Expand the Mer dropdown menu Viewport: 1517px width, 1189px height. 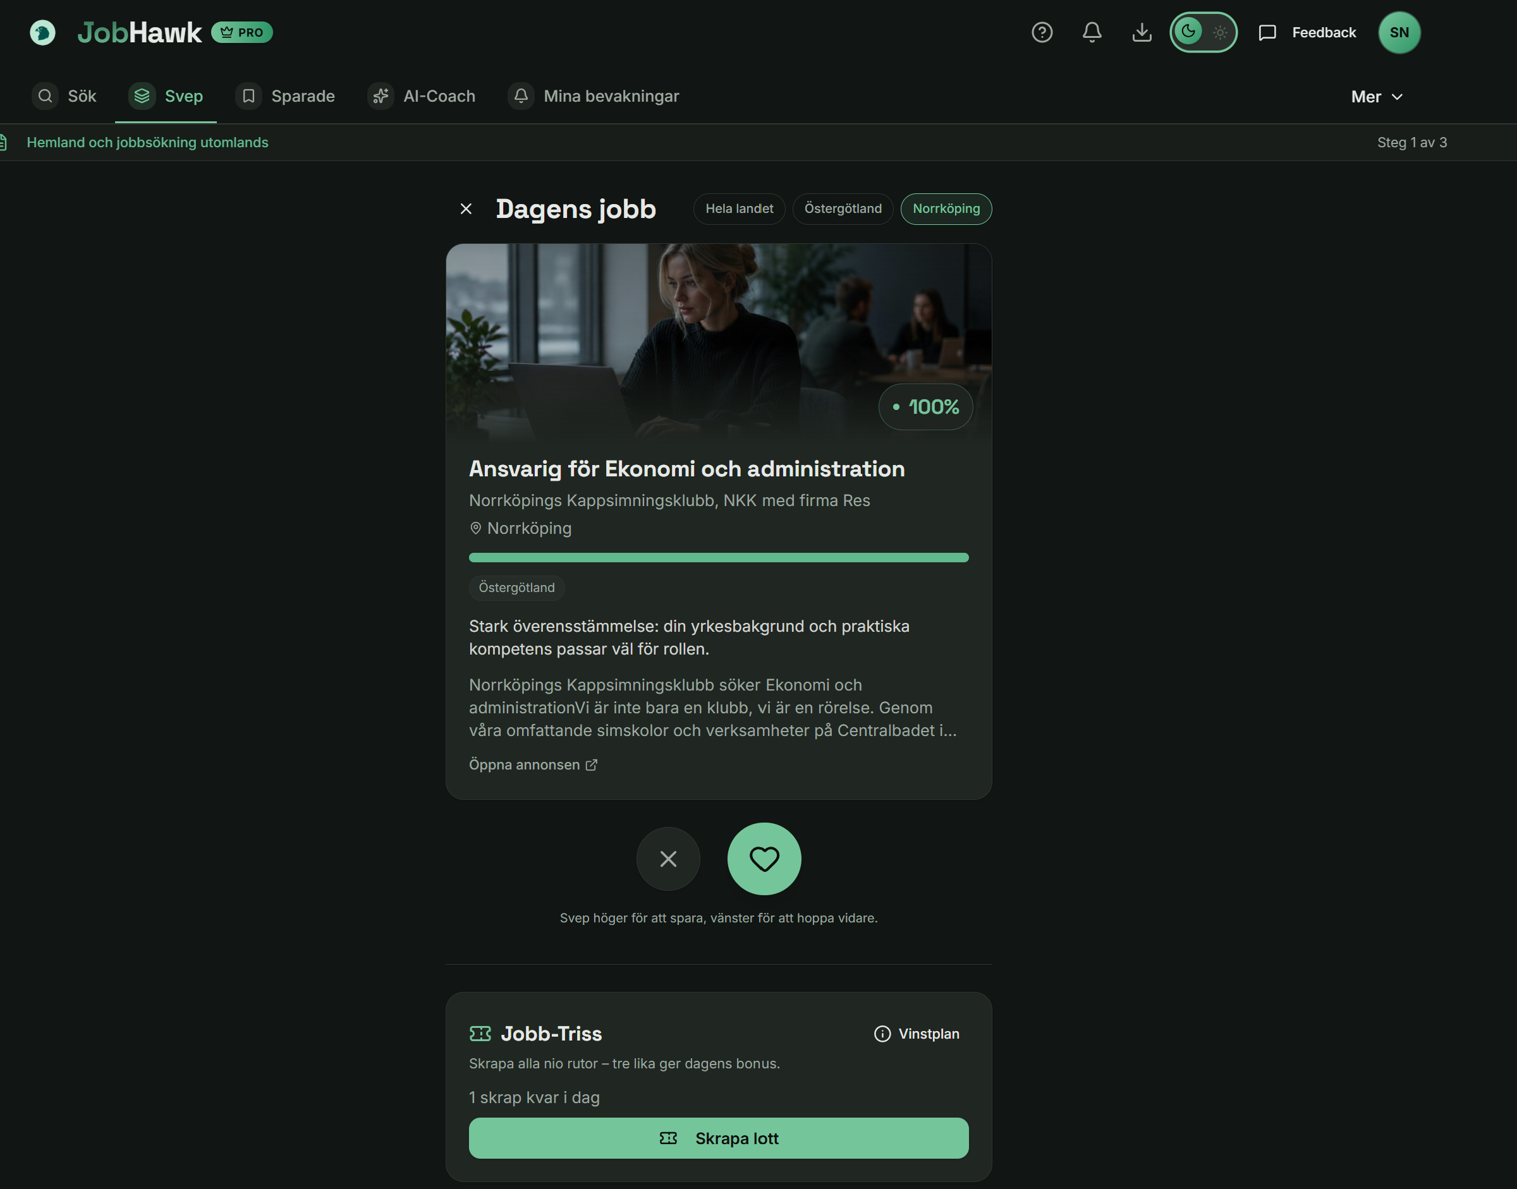(1376, 97)
